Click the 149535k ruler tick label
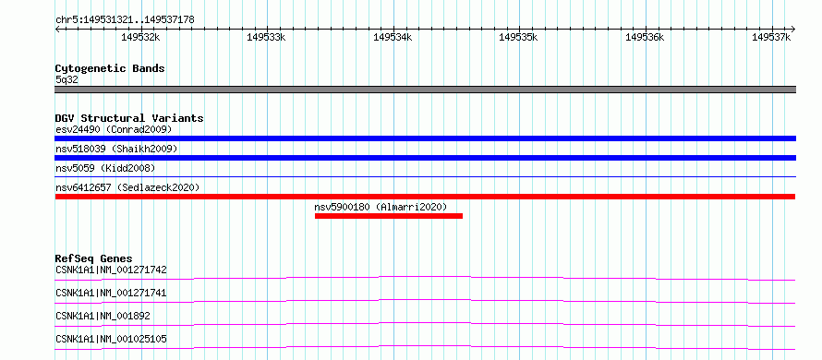The height and width of the screenshot is (360, 822). coord(518,37)
